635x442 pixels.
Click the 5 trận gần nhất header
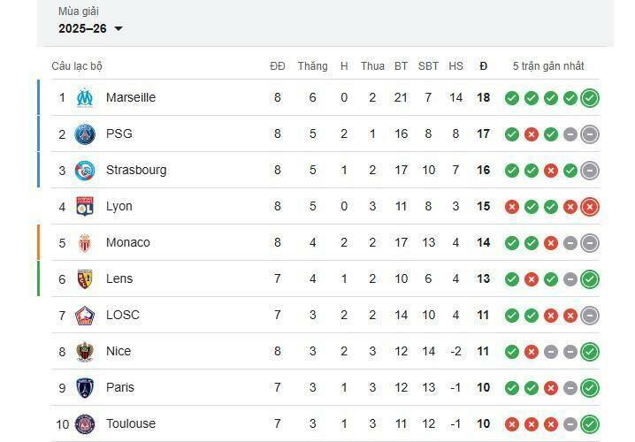[x=548, y=66]
